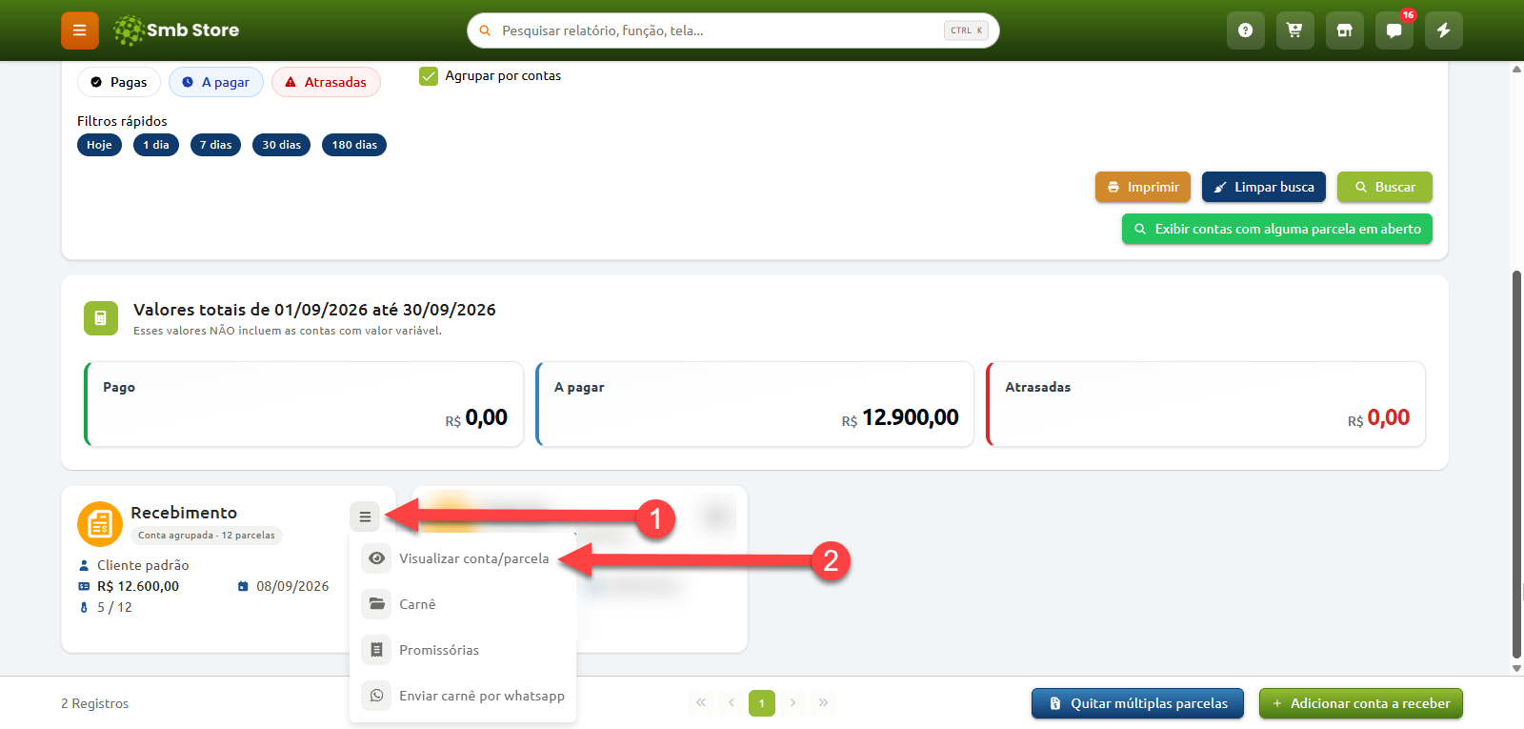Toggle the Atrasadas status filter
Screen dimensions: 1524x729
(x=326, y=82)
